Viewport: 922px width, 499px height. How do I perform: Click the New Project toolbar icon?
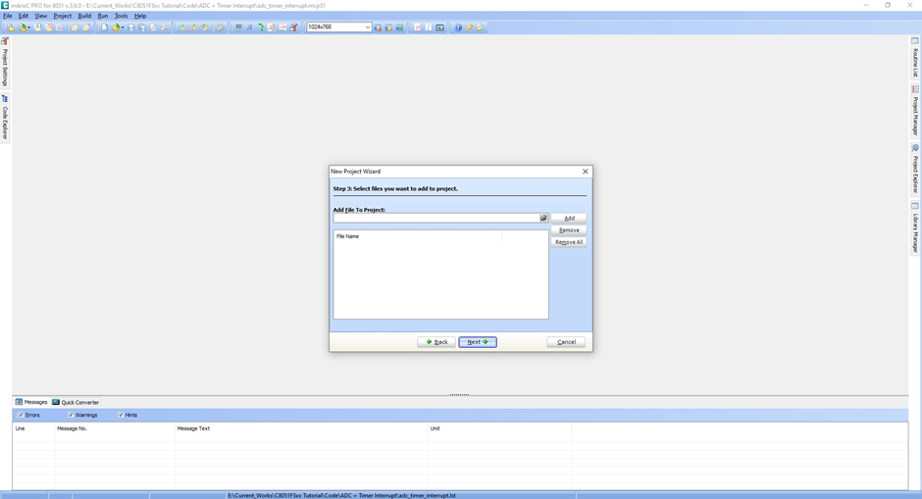coord(11,27)
